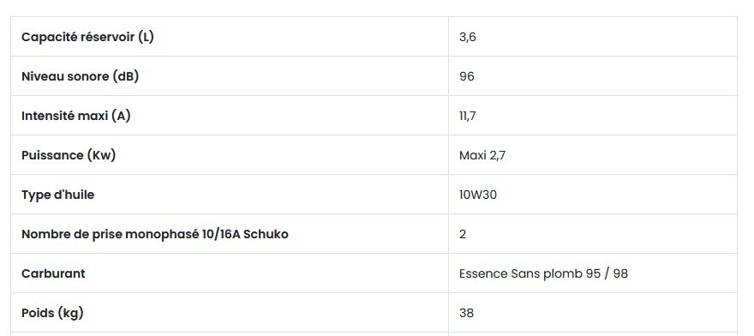Click the (dB) unit in Niveau sonore
This screenshot has height=336, width=754.
click(x=125, y=76)
